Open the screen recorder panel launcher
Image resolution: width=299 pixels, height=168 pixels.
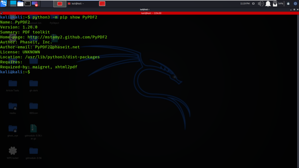[35, 4]
